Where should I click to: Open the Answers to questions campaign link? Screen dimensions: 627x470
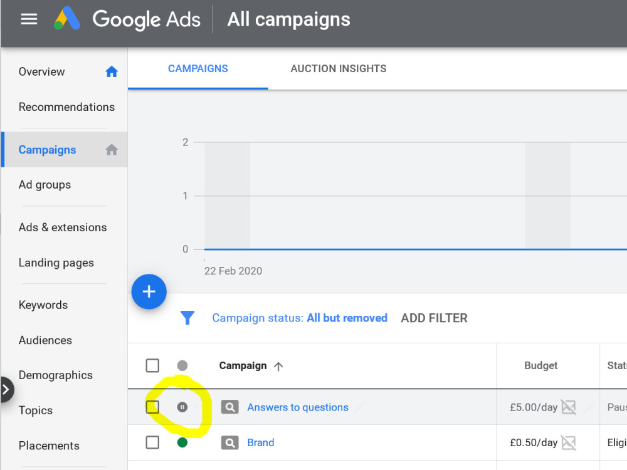pos(298,407)
